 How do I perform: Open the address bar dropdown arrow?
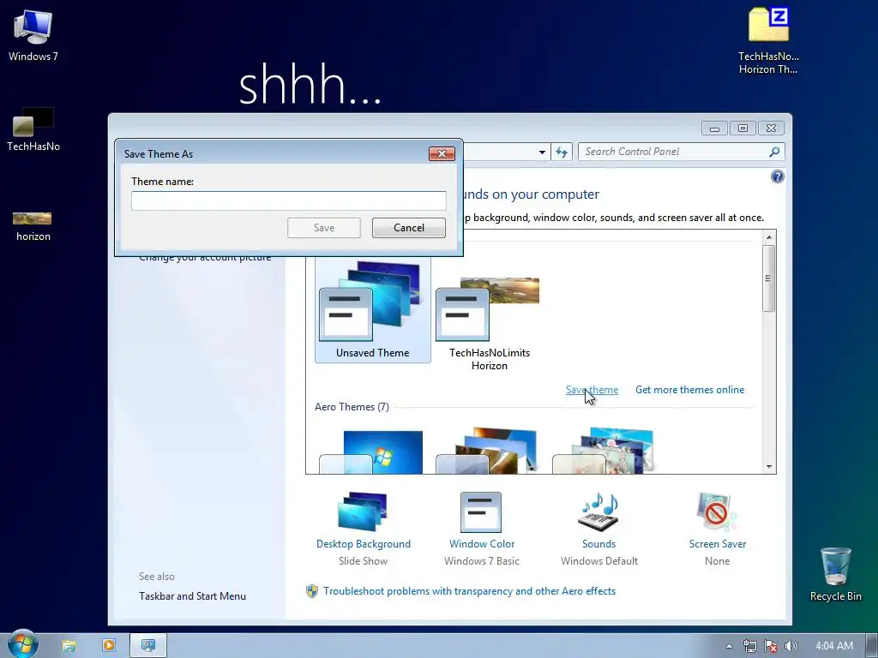click(x=542, y=153)
